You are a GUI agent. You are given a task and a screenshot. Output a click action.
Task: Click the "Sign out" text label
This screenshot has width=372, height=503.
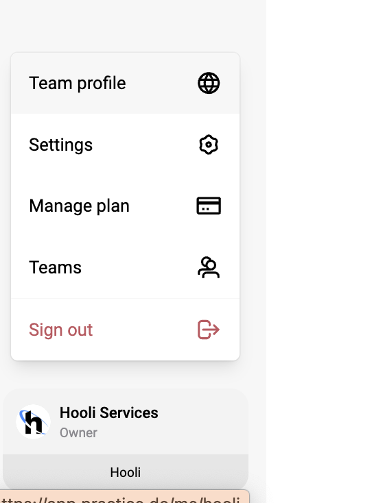[x=60, y=330]
